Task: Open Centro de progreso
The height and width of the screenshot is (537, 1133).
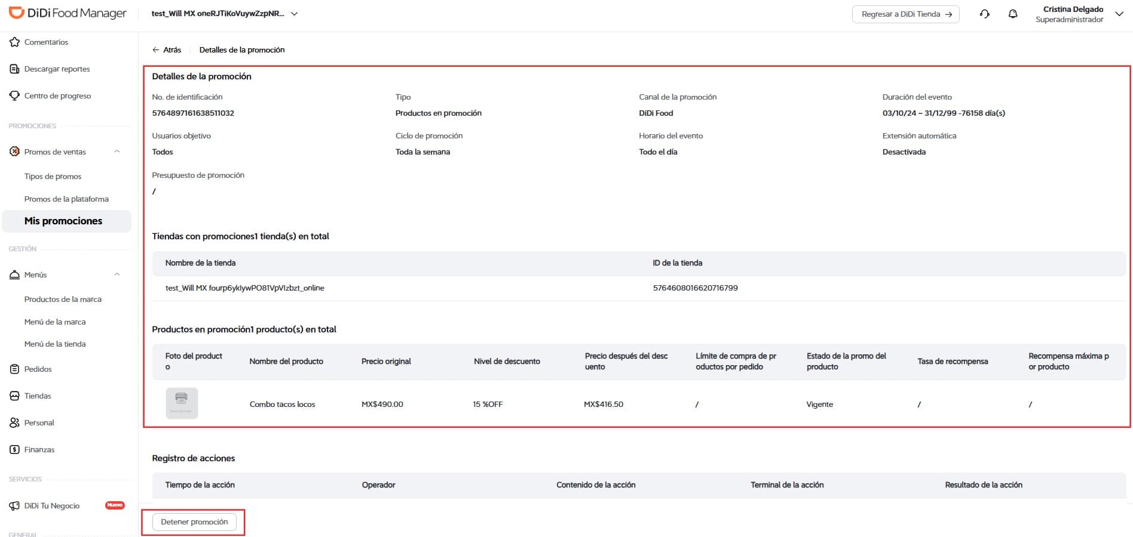Action: pos(57,95)
